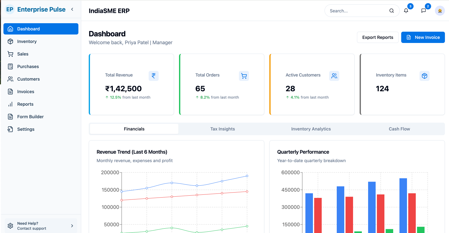This screenshot has height=233, width=449.
Task: Click the search magnifier icon
Action: [391, 10]
